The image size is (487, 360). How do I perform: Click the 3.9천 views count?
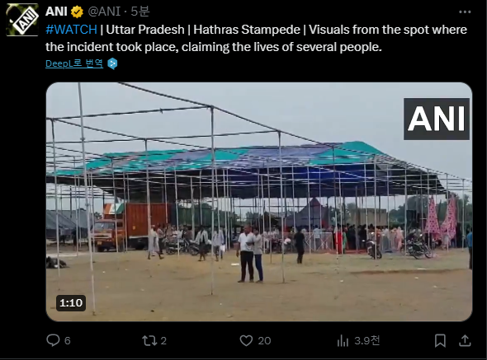pos(367,340)
